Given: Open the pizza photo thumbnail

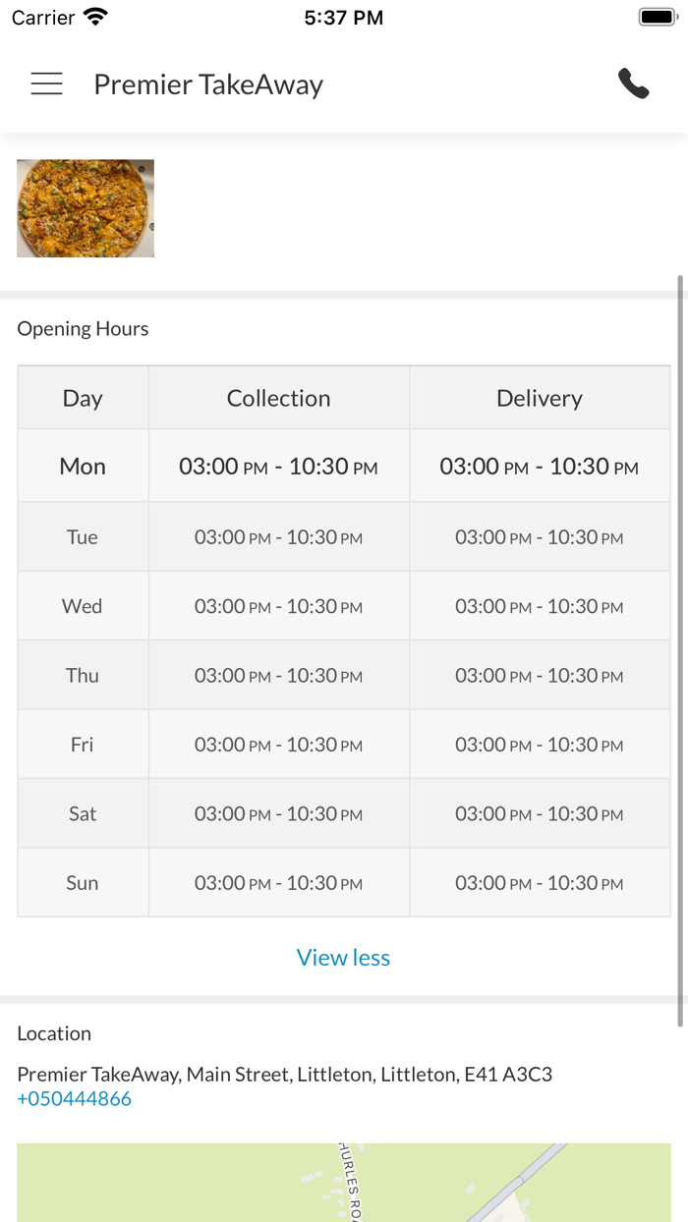Looking at the screenshot, I should tap(85, 207).
